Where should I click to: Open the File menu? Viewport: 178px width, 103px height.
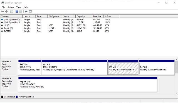point(3,7)
